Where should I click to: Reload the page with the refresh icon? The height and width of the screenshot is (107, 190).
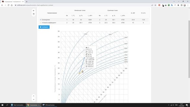click(9, 5)
